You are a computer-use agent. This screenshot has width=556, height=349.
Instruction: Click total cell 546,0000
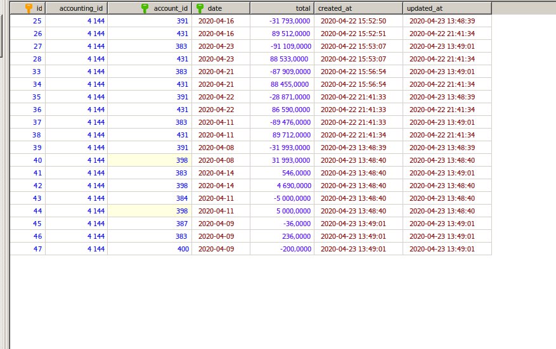(x=282, y=173)
